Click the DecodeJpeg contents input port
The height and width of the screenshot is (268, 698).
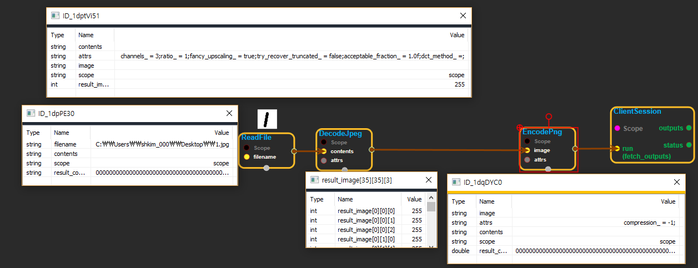324,151
